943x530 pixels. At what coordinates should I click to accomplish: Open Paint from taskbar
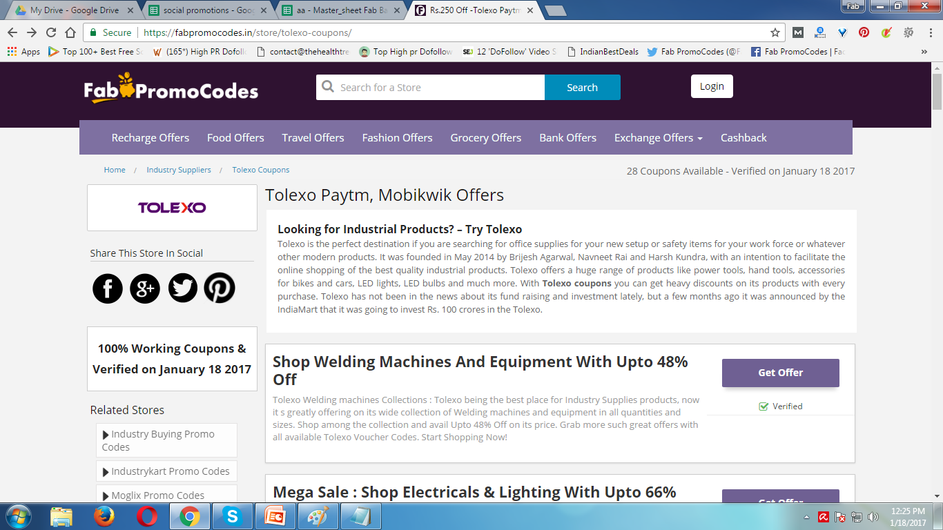[318, 516]
